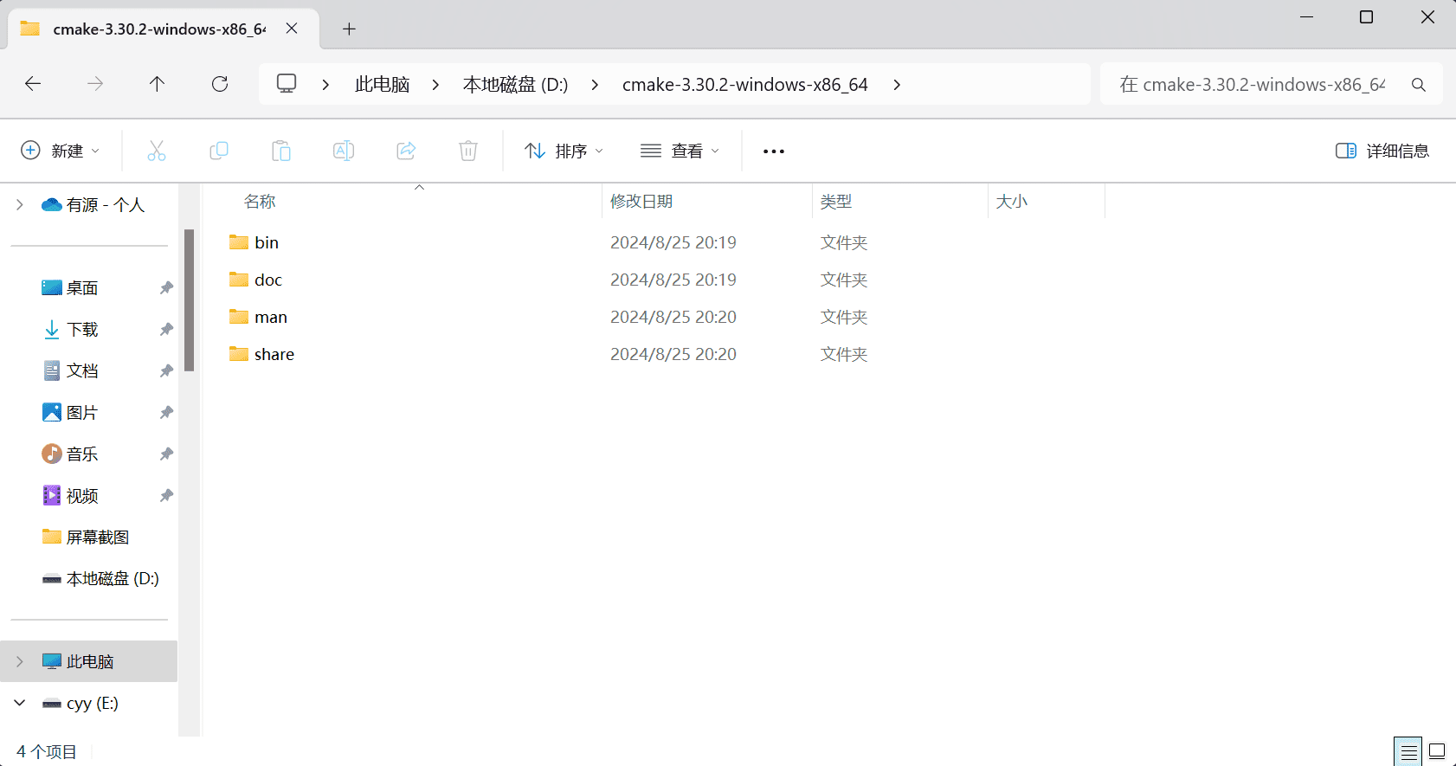Open the 新建 dropdown menu
Viewport: 1456px width, 766px height.
(x=60, y=151)
